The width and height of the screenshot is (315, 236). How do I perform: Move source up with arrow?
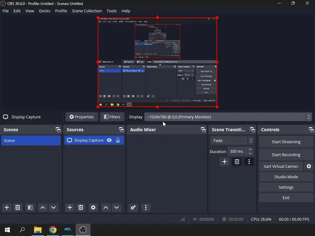pyautogui.click(x=106, y=207)
